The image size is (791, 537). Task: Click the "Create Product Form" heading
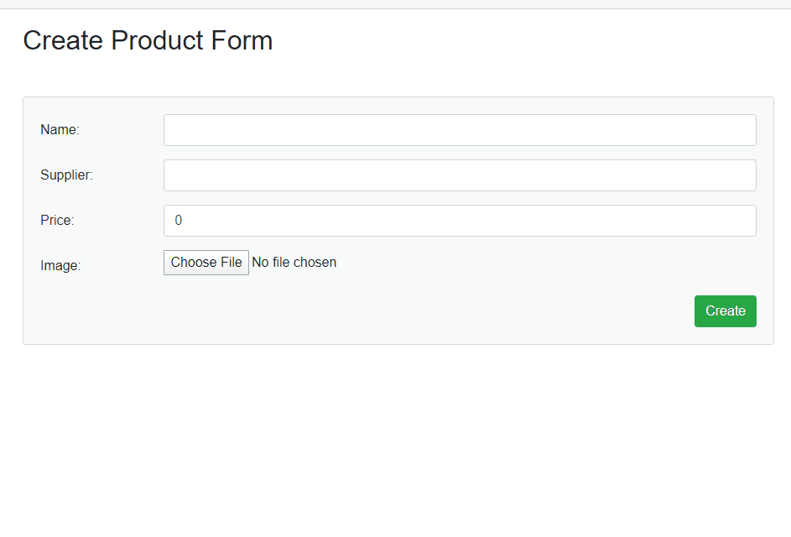[x=148, y=40]
